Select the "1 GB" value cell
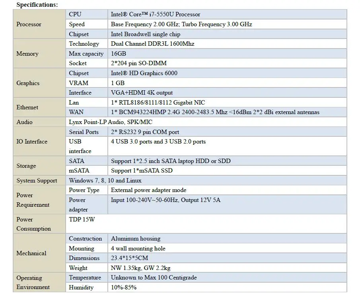This screenshot has width=360, height=297. [x=227, y=83]
